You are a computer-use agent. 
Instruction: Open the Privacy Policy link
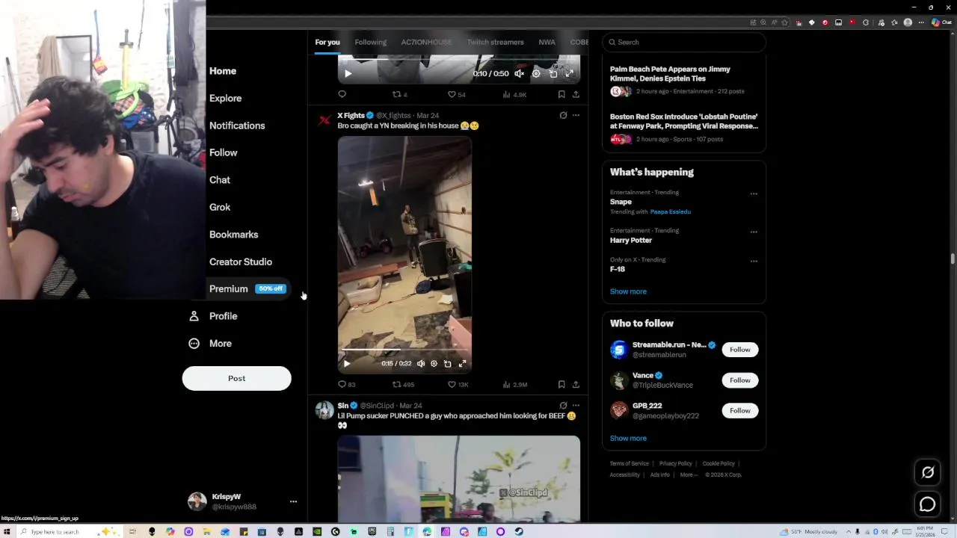[x=675, y=463]
